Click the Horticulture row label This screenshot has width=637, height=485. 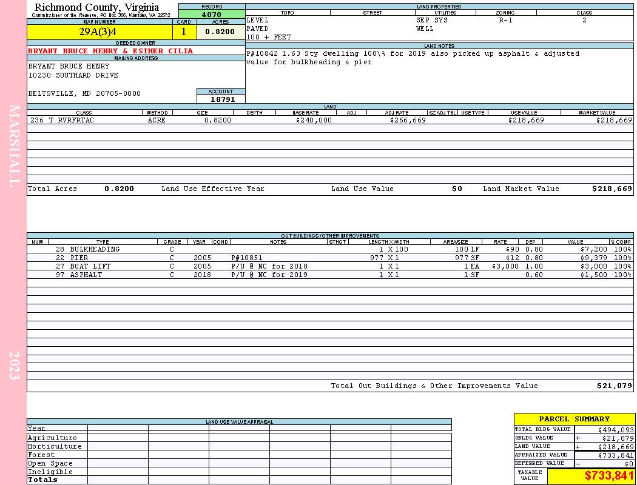55,447
